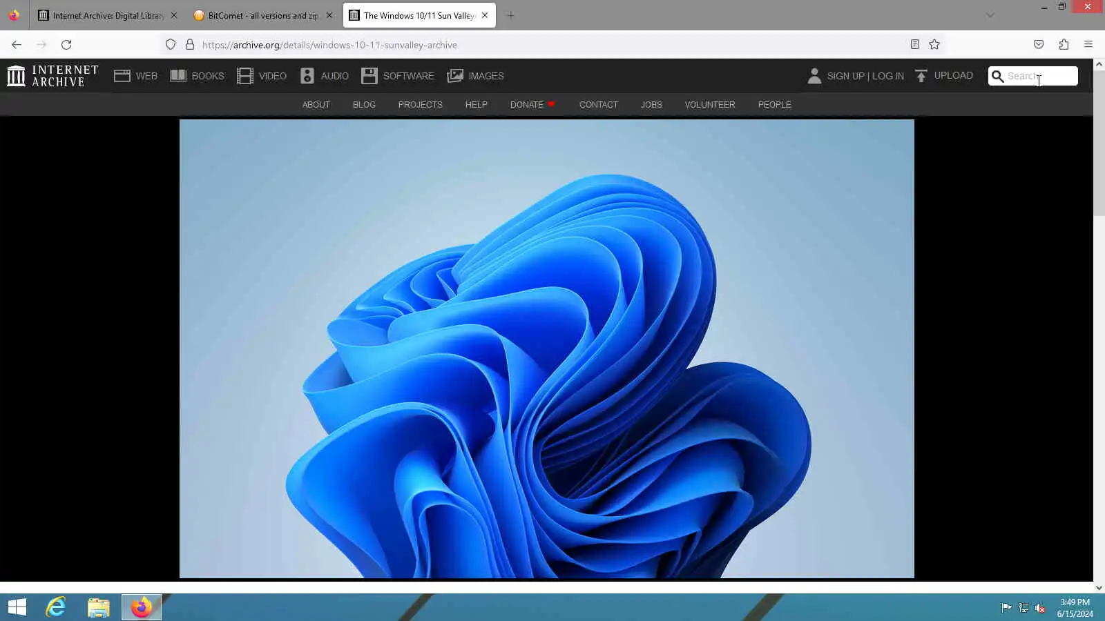Close the Internet Archive: Digital Library tab
Screen dimensions: 1105x621
click(x=174, y=15)
